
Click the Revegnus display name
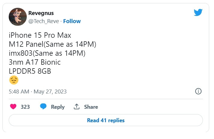[42, 13]
